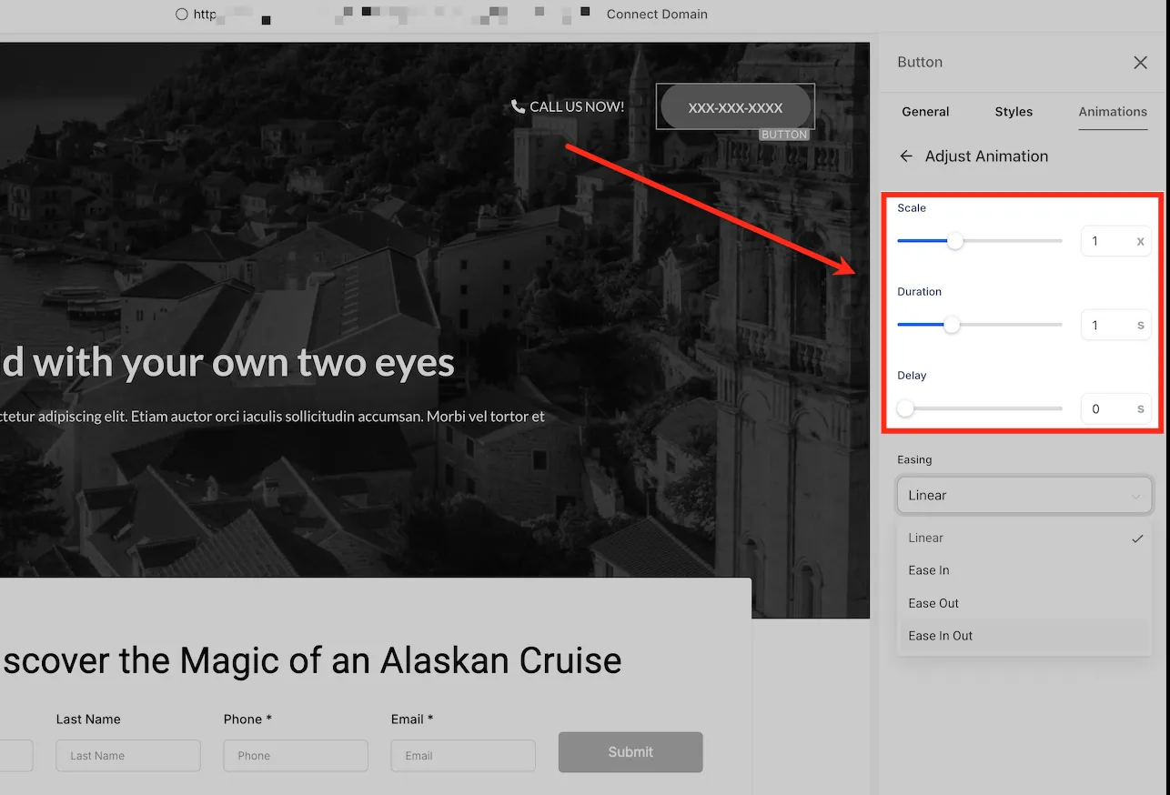Switch to the General tab

(x=925, y=112)
